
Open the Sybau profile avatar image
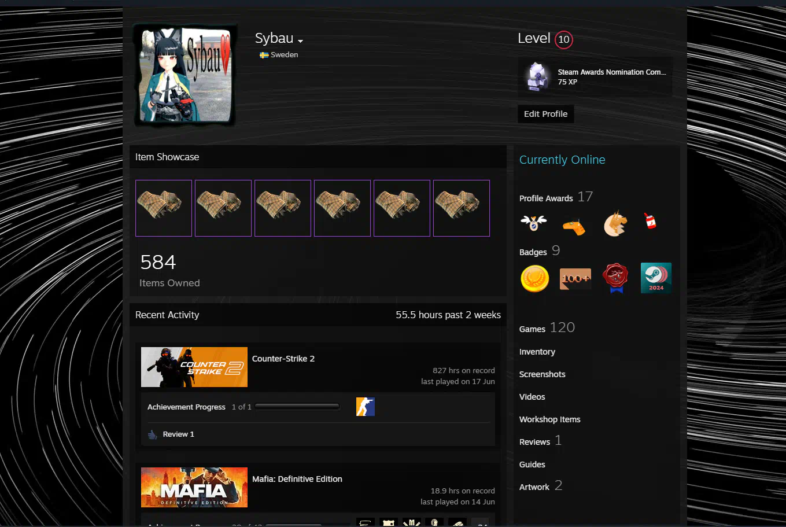point(186,75)
